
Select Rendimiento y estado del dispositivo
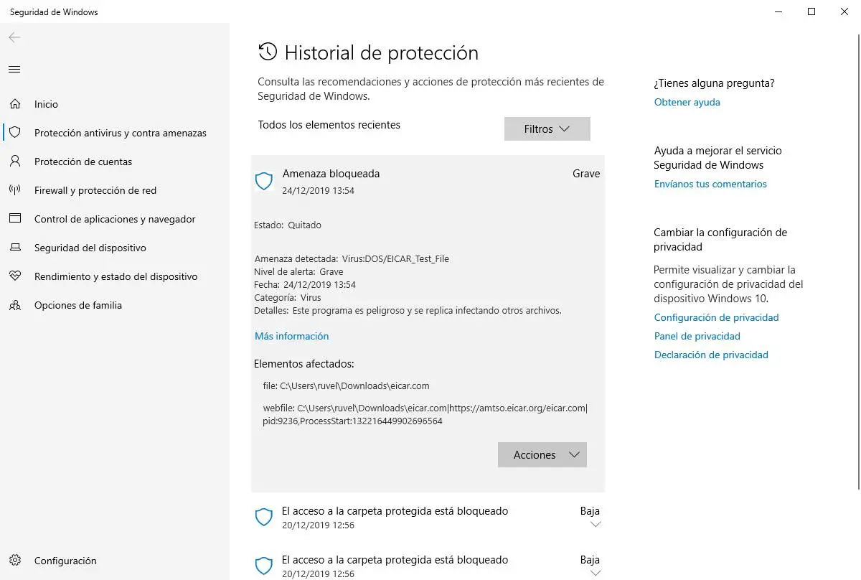pyautogui.click(x=116, y=276)
